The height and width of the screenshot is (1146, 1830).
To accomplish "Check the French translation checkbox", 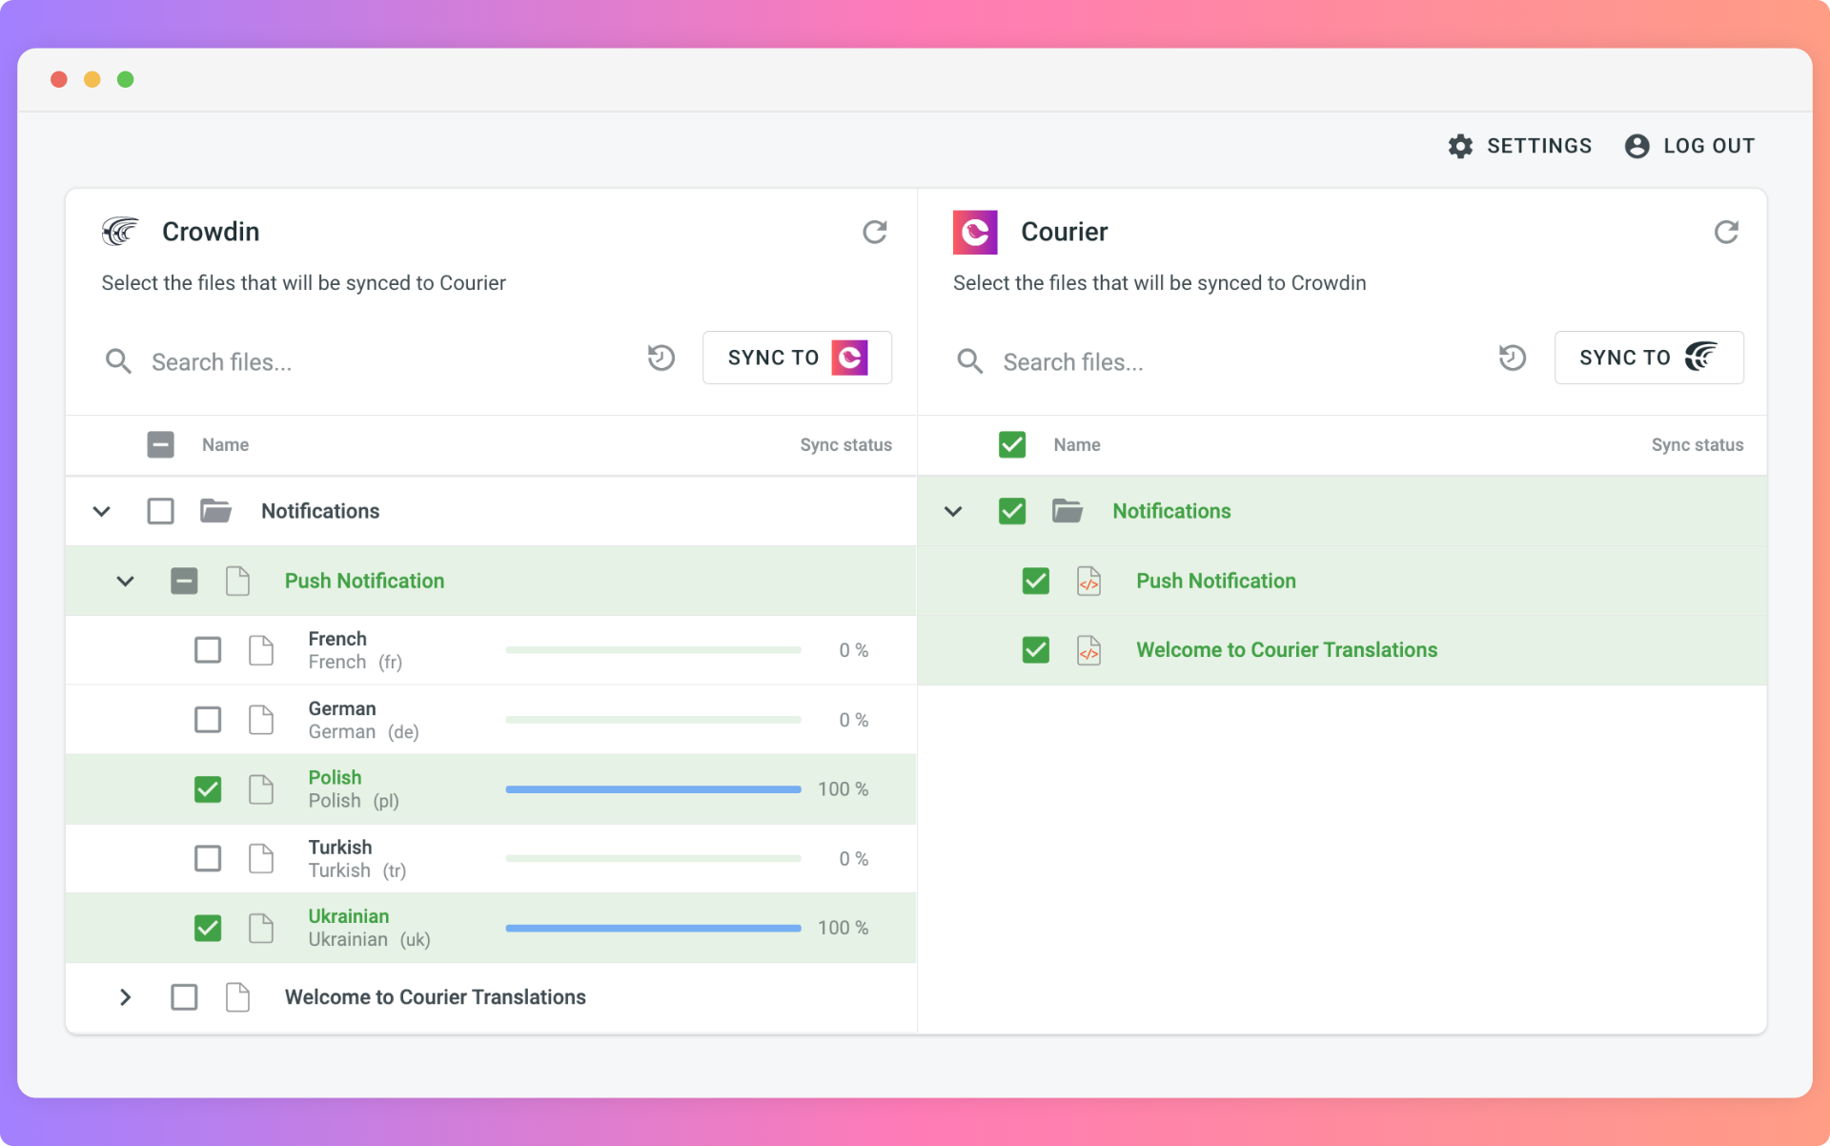I will 208,650.
